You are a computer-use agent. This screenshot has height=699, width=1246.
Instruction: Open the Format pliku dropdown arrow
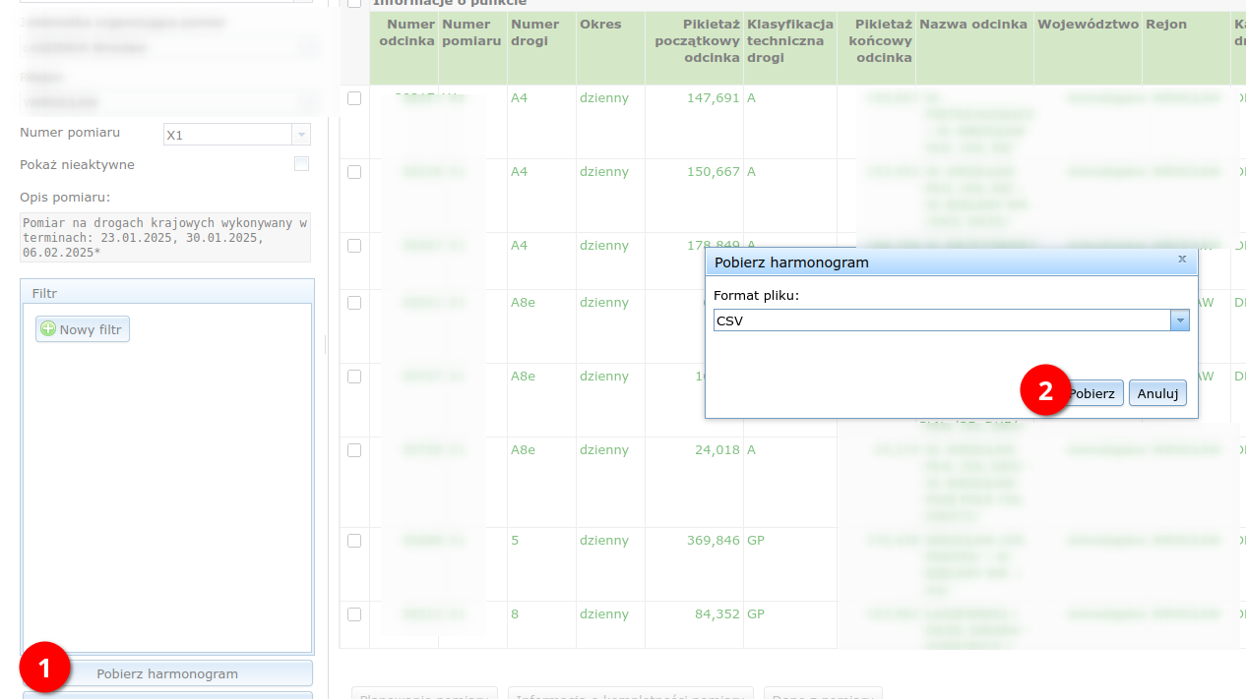1179,320
